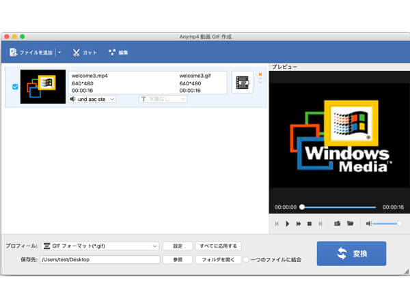Viewport: 410px width, 307px height.
Task: Open the Edit (編集) tool
Action: click(118, 53)
